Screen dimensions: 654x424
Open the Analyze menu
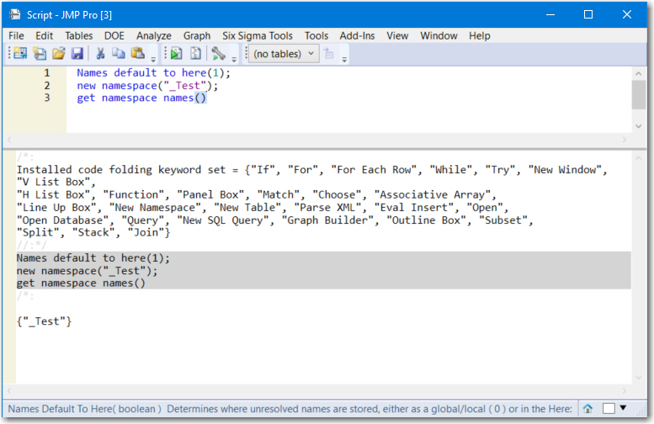154,36
